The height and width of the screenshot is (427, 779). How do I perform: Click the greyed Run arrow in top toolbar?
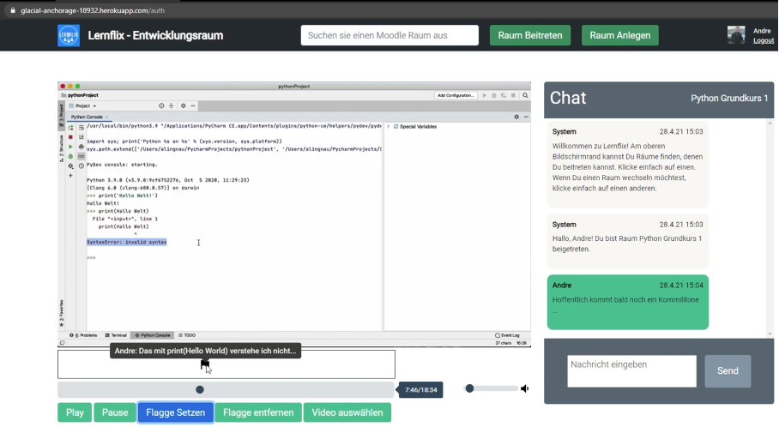485,95
